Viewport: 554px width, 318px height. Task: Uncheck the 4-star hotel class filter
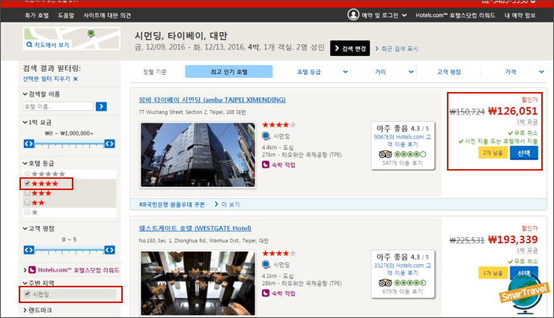(x=27, y=183)
